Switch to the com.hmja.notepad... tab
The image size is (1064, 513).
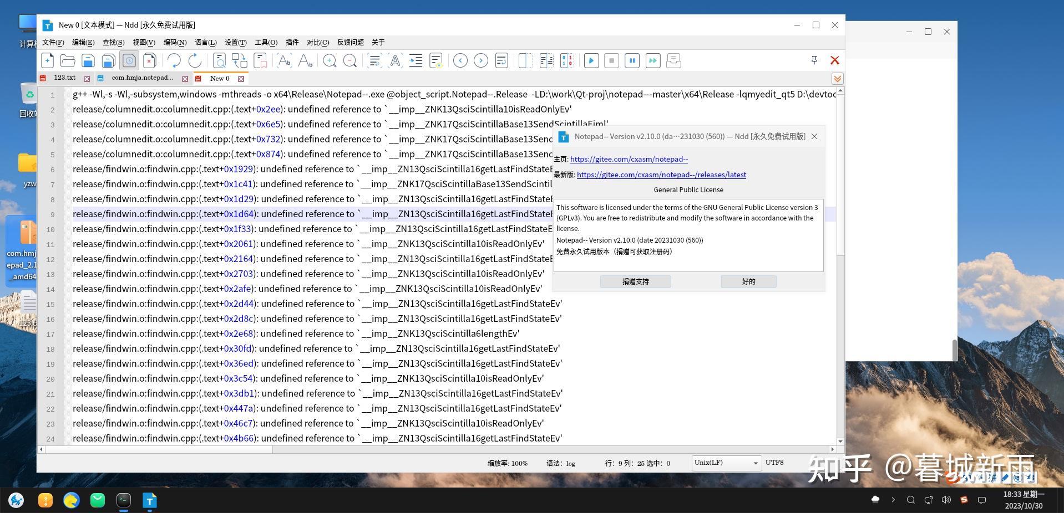[x=143, y=78]
